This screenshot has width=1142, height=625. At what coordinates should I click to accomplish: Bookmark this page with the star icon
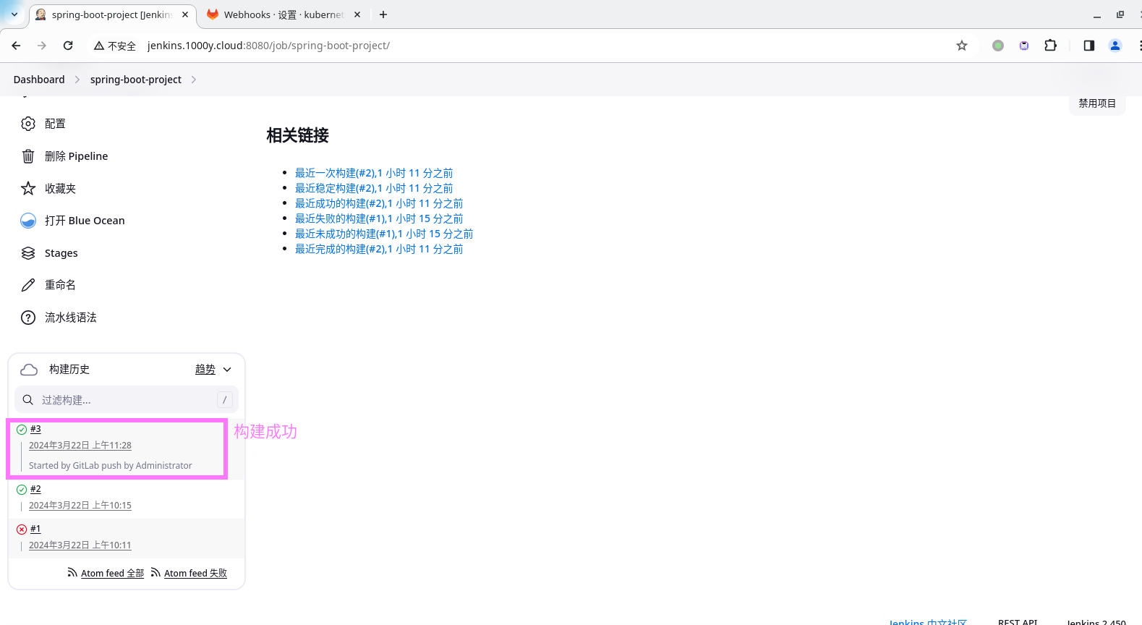tap(962, 46)
